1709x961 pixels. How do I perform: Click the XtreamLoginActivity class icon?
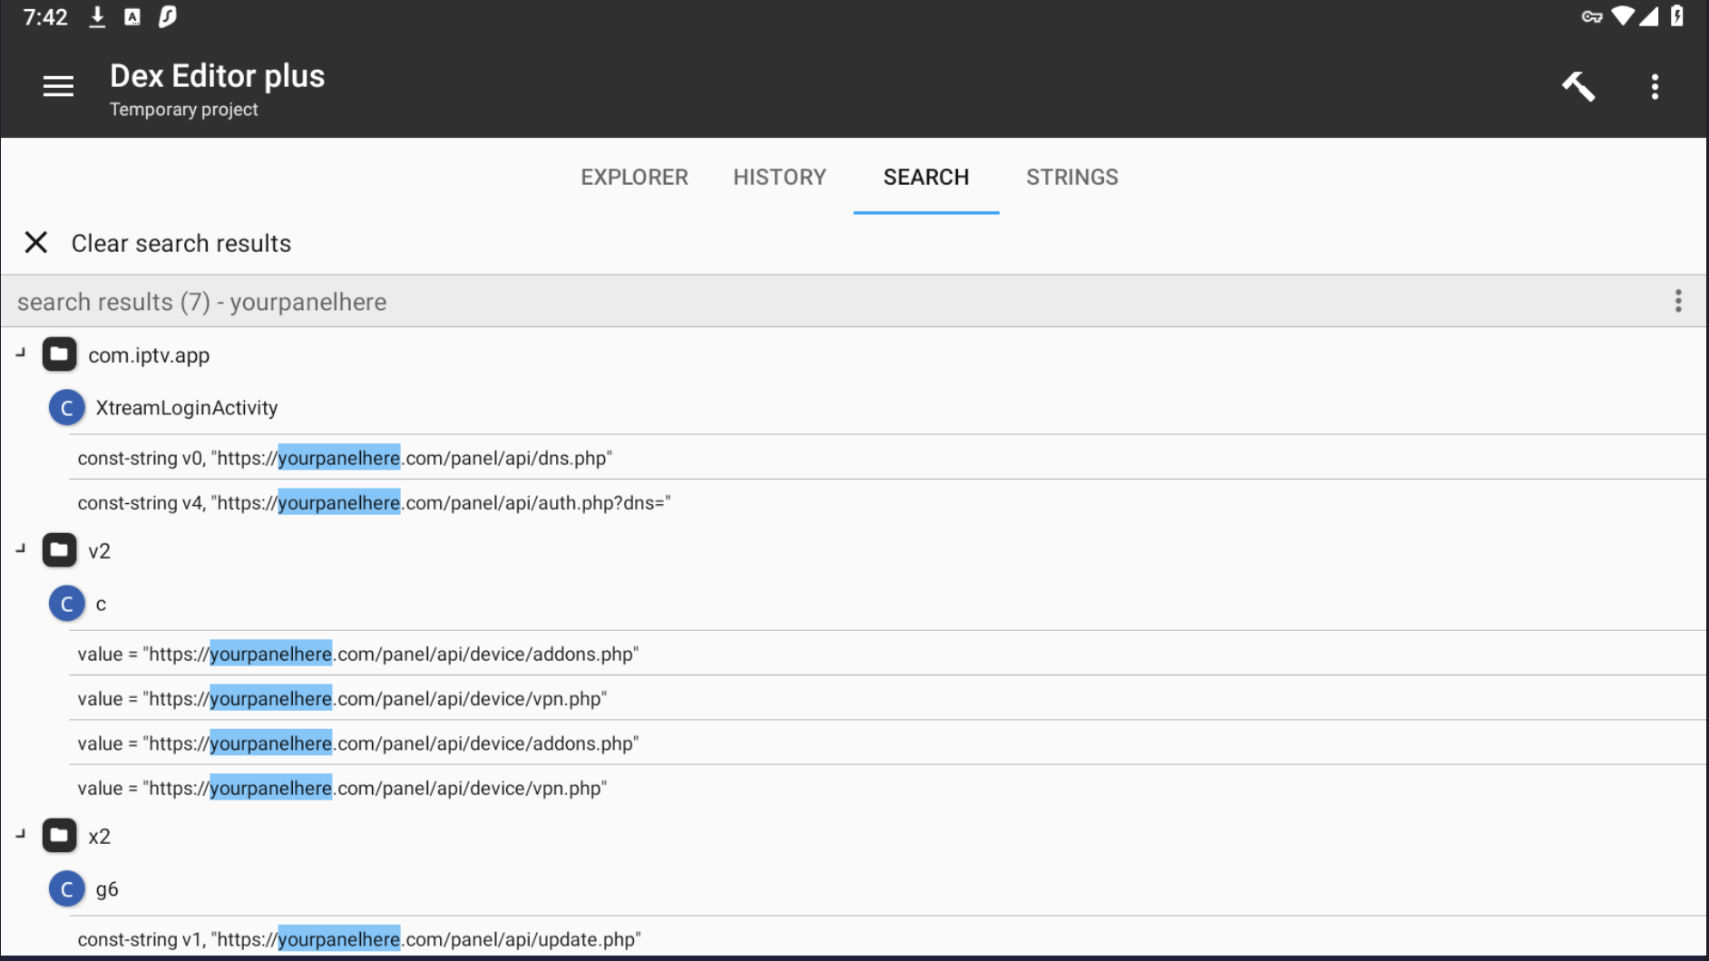66,408
